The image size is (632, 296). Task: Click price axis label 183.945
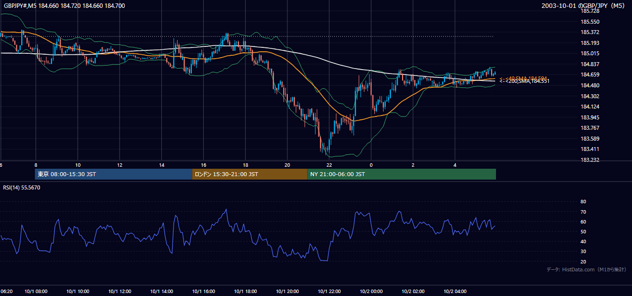coord(590,117)
